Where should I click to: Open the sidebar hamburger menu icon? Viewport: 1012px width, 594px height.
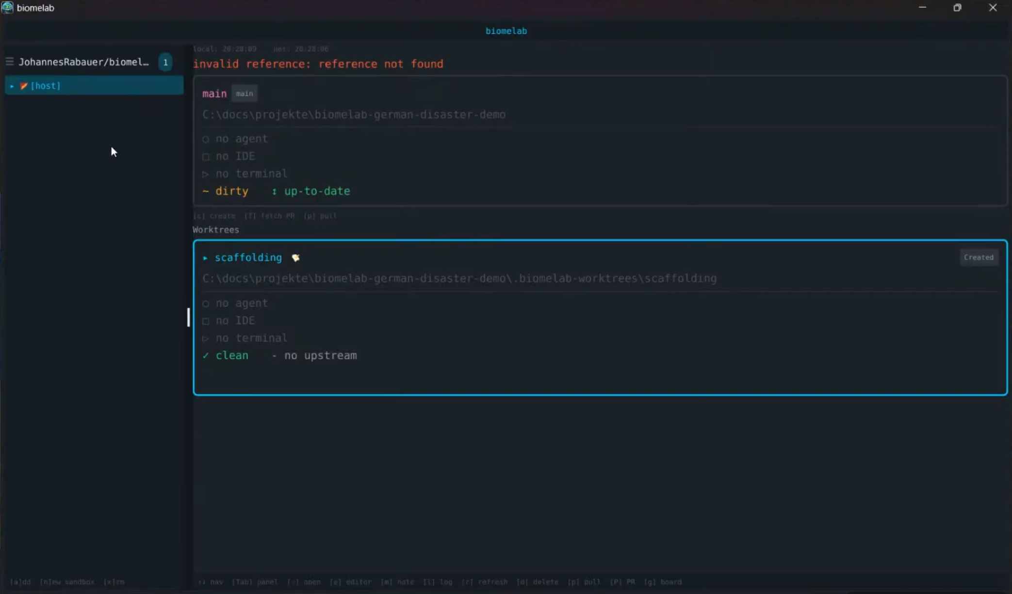click(x=9, y=62)
